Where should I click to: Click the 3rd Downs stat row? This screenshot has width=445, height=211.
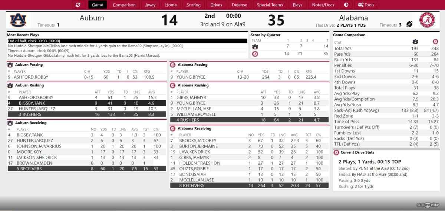[x=387, y=77]
